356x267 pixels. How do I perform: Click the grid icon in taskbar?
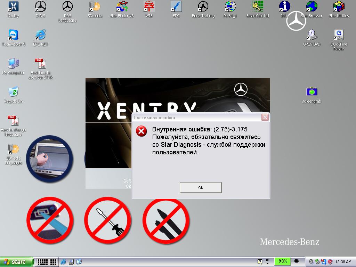(x=53, y=262)
